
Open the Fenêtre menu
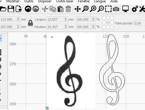84,1
